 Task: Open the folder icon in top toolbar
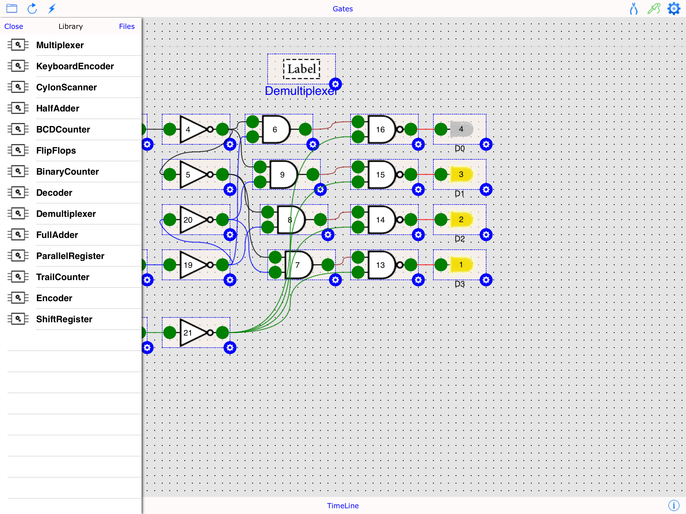click(x=12, y=8)
